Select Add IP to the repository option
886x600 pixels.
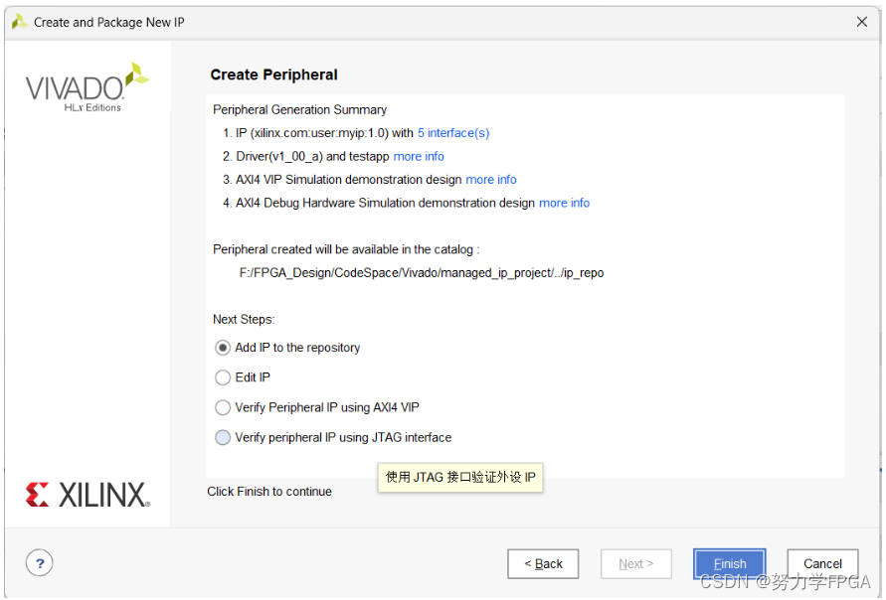click(x=223, y=348)
